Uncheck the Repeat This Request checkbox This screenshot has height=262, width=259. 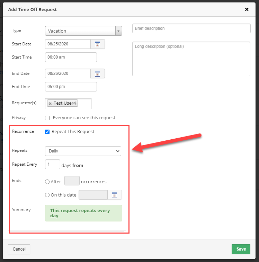point(47,132)
